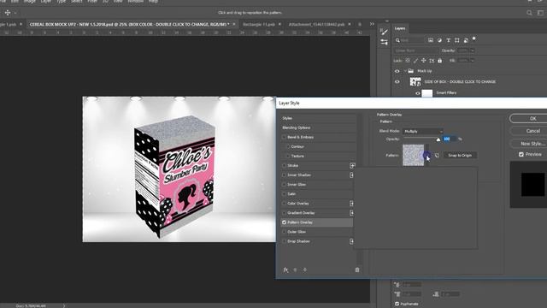Screen dimensions: 547x308
Task: Select Styles in Layer Style list
Action: (x=287, y=118)
